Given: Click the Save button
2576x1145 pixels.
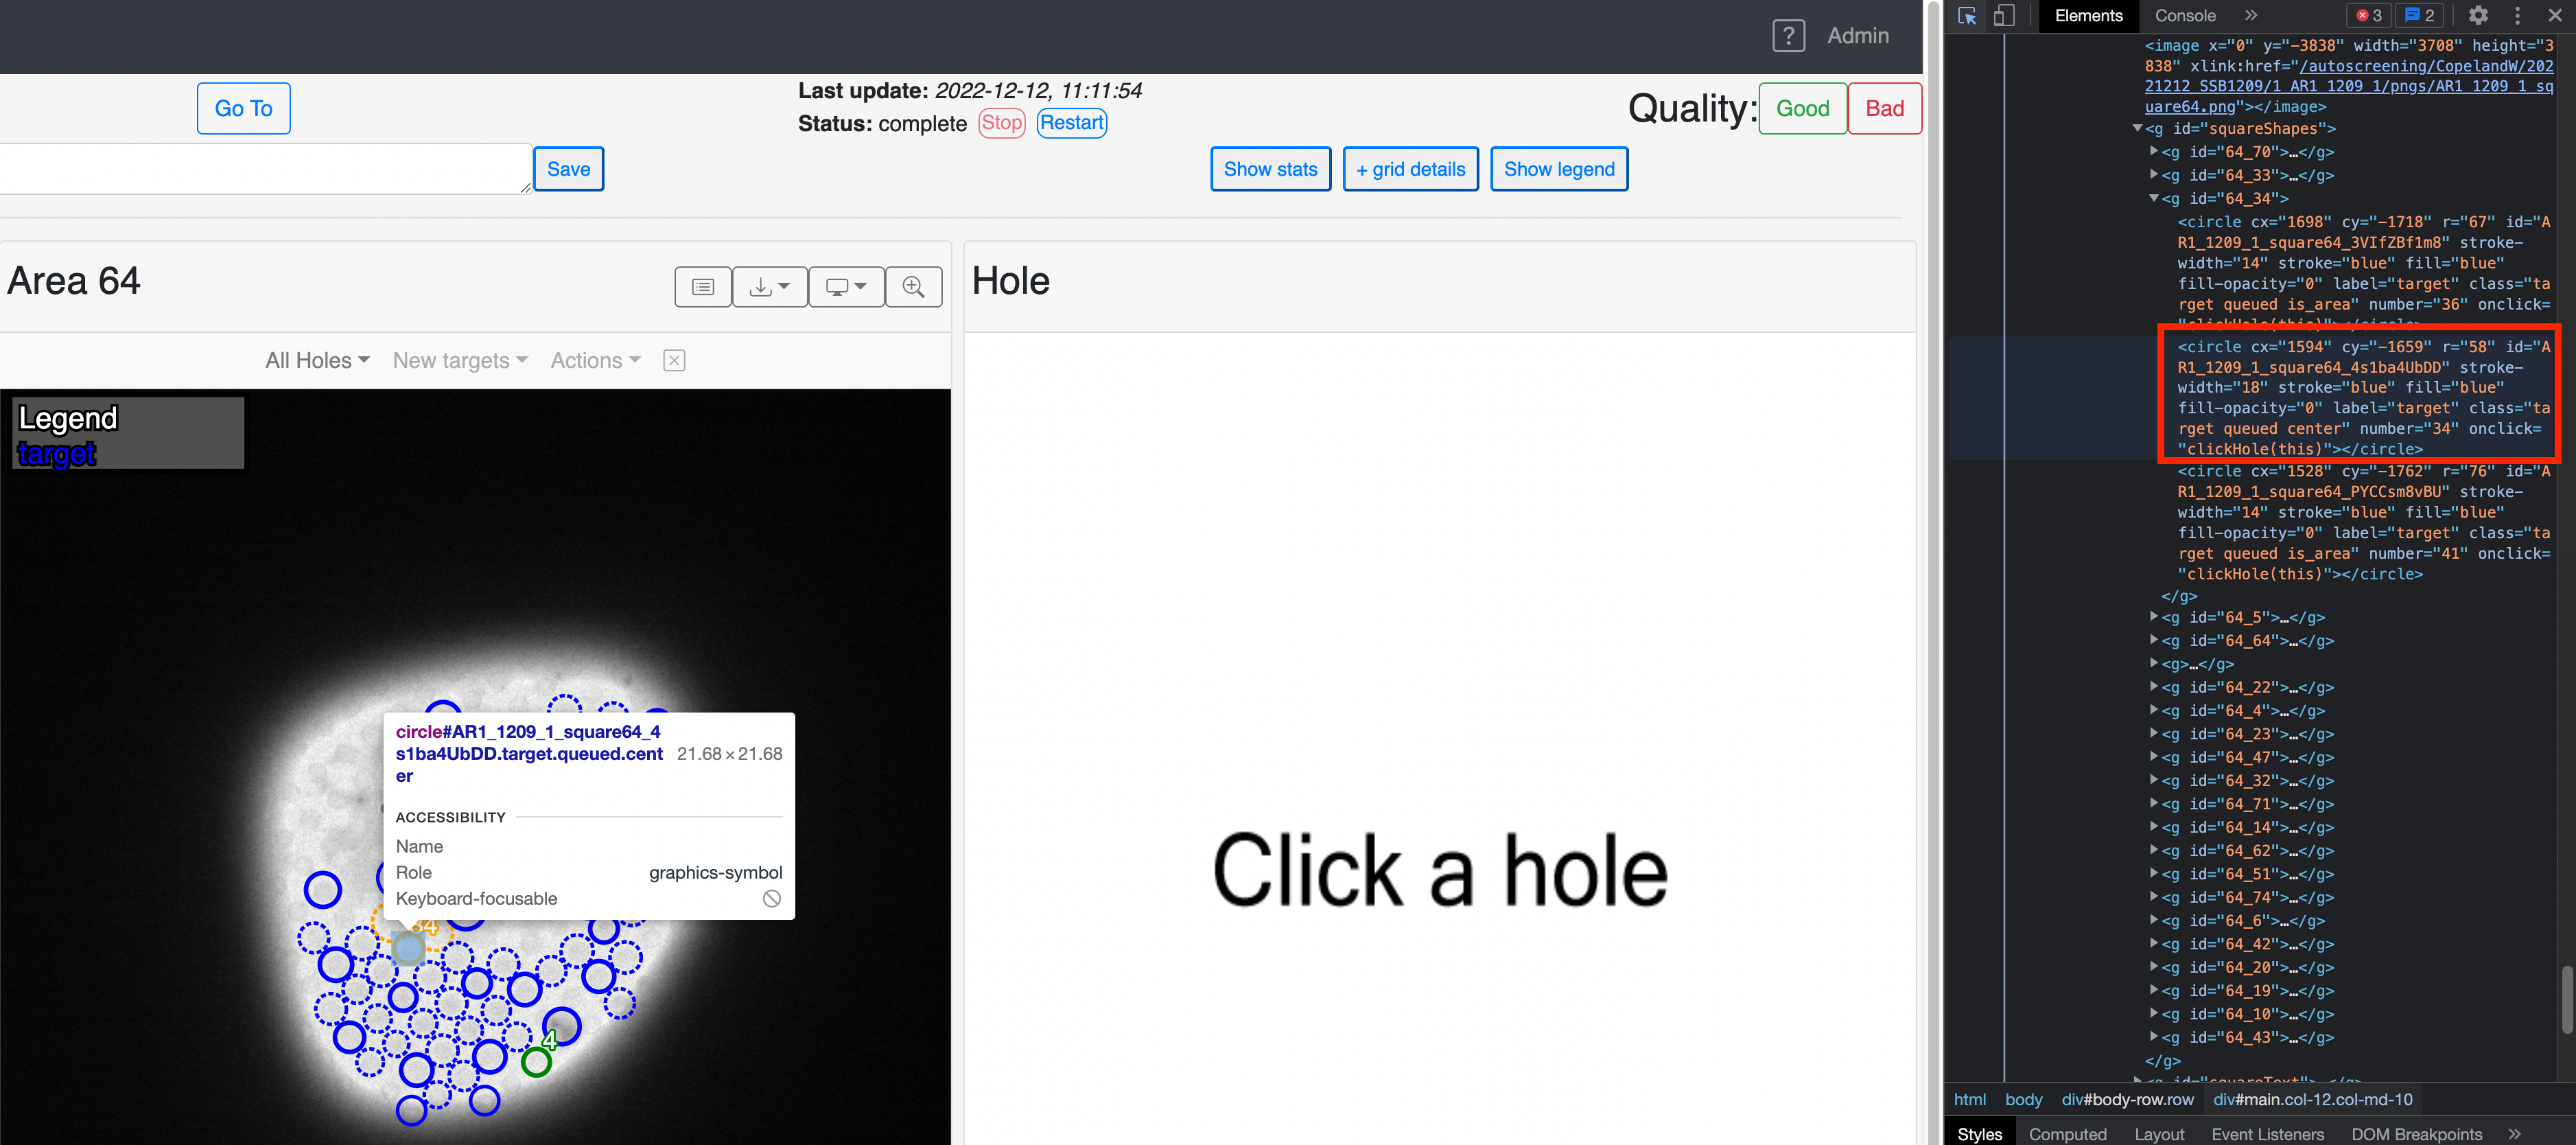Looking at the screenshot, I should 568,169.
